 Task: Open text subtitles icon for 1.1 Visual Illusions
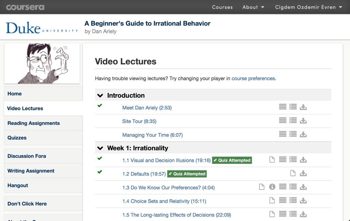click(283, 160)
